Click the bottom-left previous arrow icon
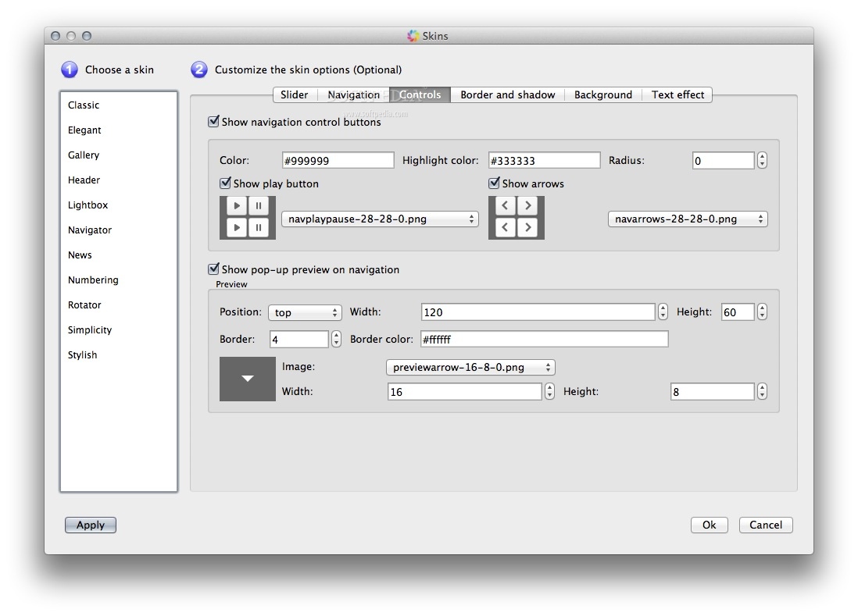Image resolution: width=858 pixels, height=616 pixels. point(506,227)
